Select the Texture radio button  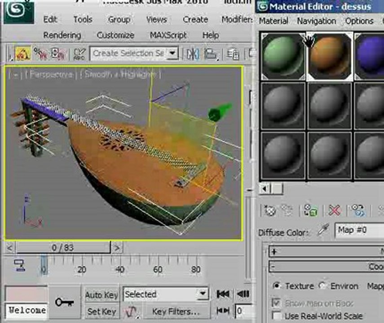[x=277, y=286]
